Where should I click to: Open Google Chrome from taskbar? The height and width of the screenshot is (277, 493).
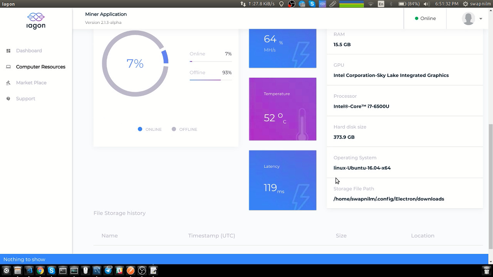[x=40, y=270]
